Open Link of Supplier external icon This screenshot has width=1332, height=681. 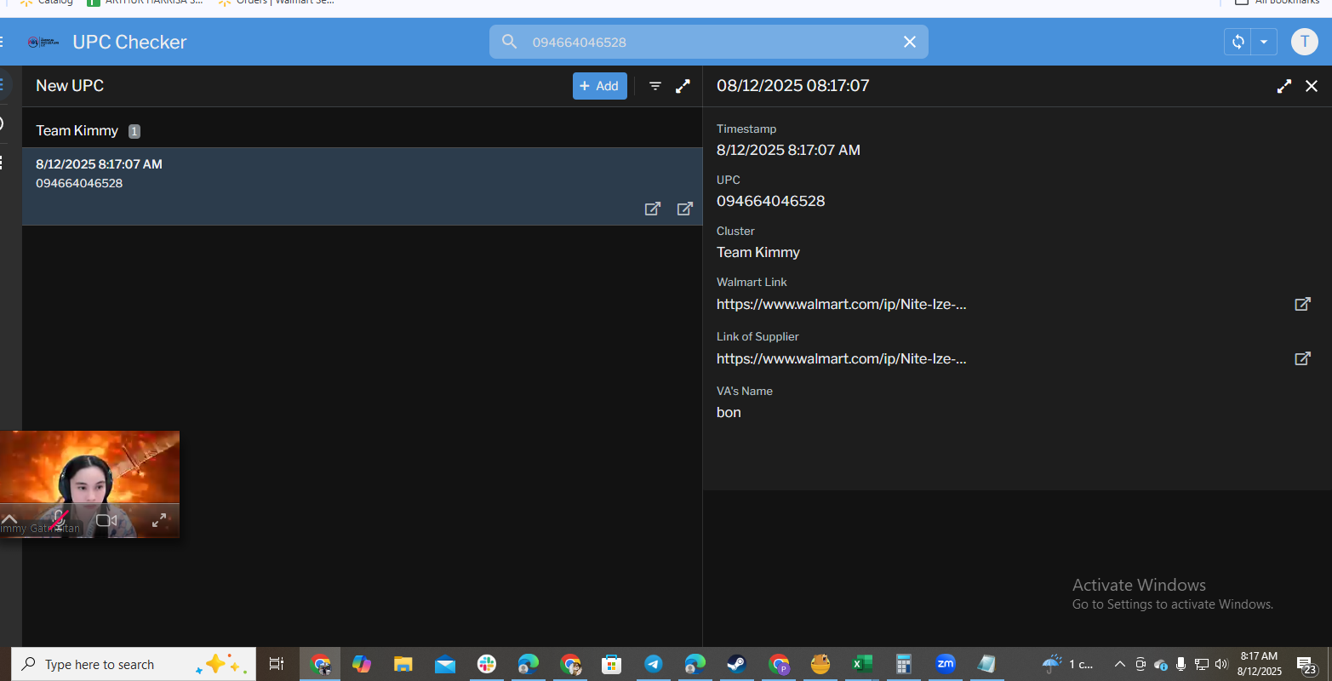point(1302,358)
